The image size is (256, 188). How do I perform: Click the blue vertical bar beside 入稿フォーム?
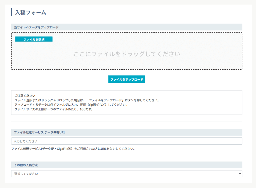pyautogui.click(x=12, y=12)
